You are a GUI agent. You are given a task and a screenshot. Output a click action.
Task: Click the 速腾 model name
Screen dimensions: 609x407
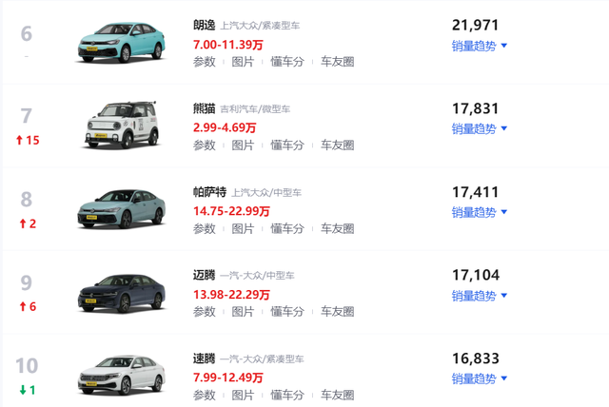click(x=205, y=359)
